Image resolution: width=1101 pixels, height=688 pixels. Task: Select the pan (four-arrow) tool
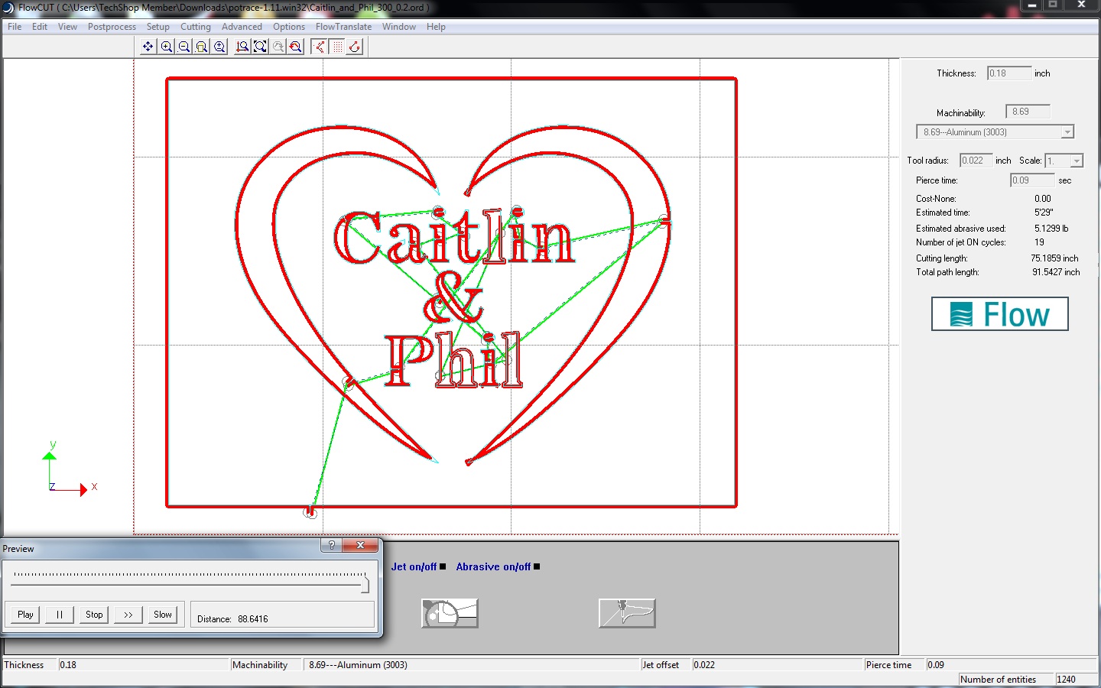(148, 47)
